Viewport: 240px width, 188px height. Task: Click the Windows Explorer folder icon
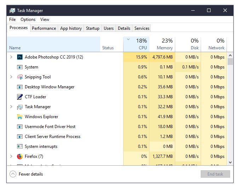click(20, 117)
